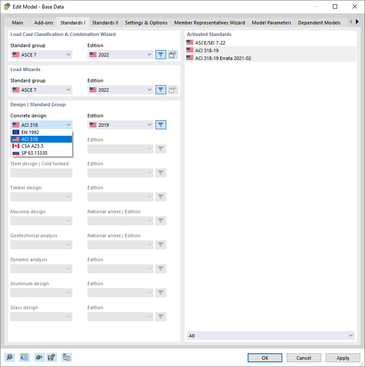Toggle filter for Concrete design edition
365x367 pixels.
coord(161,125)
